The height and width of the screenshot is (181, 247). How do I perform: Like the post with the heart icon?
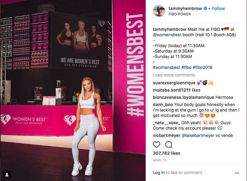point(157,144)
